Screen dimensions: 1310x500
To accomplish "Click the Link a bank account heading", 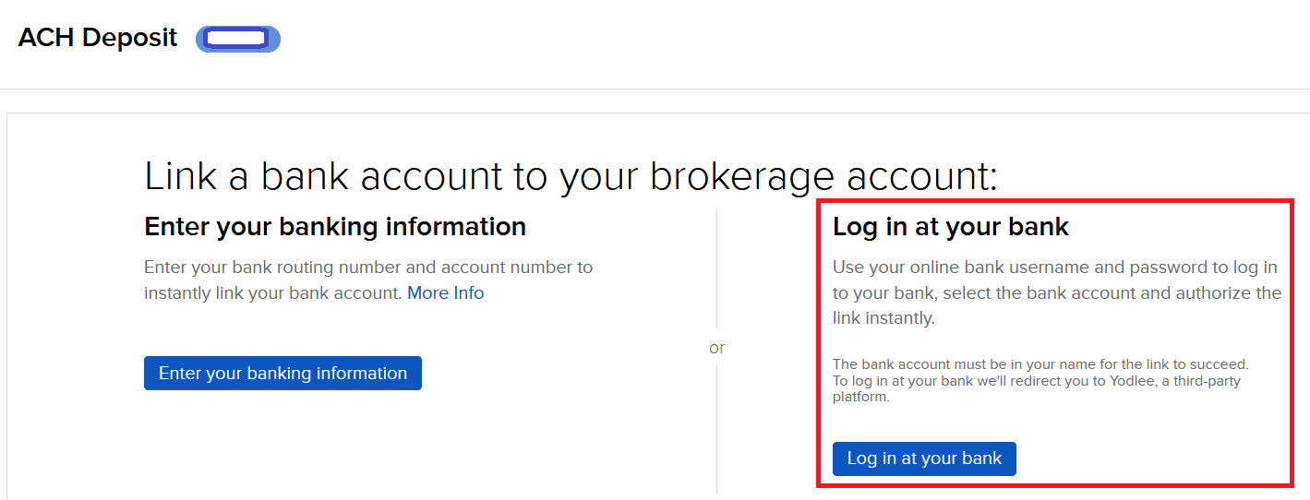I will click(571, 176).
